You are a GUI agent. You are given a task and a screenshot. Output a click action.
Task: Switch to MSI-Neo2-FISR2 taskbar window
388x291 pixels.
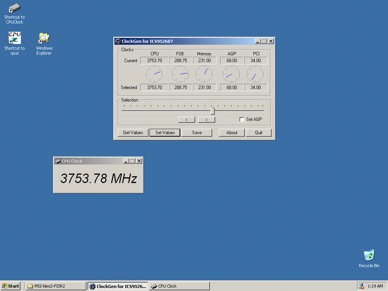pos(56,286)
